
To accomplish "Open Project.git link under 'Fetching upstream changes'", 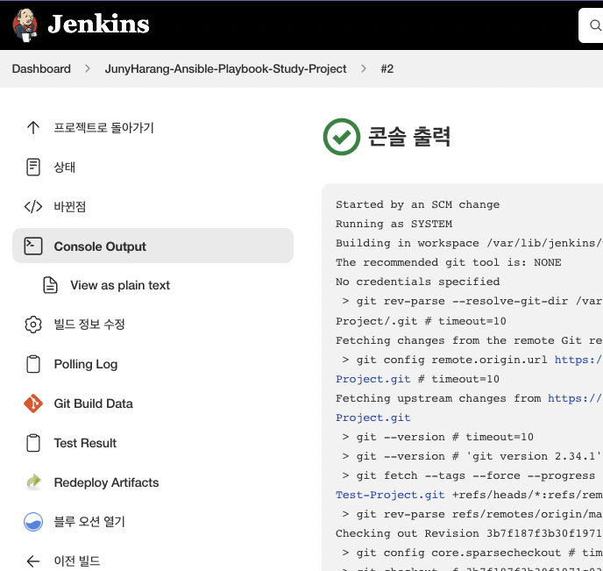I will 373,418.
